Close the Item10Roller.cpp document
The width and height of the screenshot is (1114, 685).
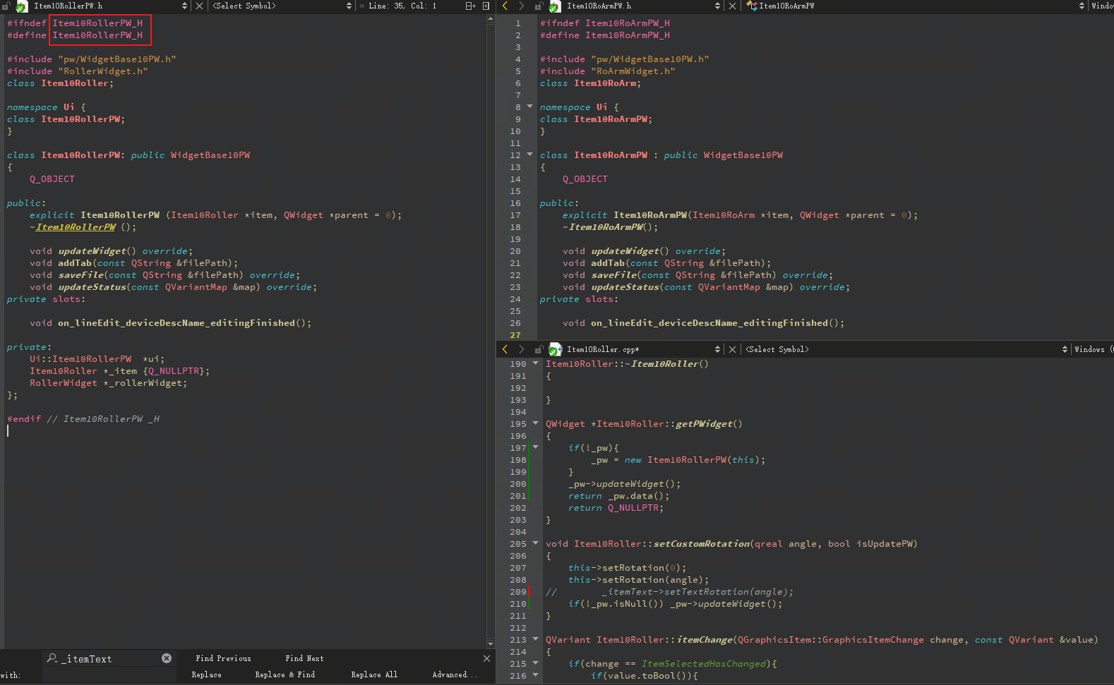[x=733, y=349]
